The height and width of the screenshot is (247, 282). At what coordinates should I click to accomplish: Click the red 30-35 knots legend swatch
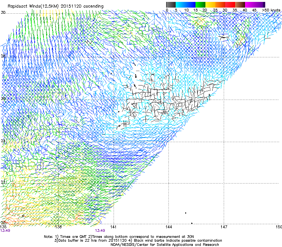[230, 5]
